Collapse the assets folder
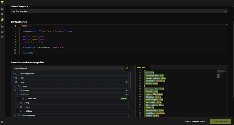 pos(16,90)
